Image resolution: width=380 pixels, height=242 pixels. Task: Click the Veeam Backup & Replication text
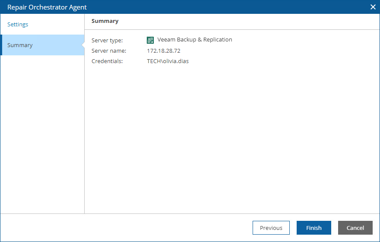pos(195,40)
